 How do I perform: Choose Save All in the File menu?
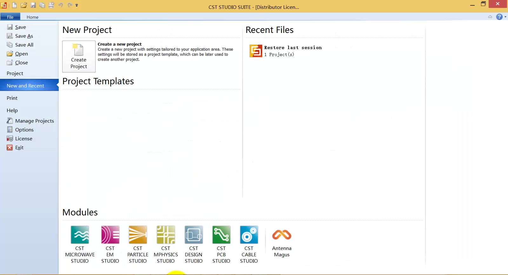tap(24, 45)
